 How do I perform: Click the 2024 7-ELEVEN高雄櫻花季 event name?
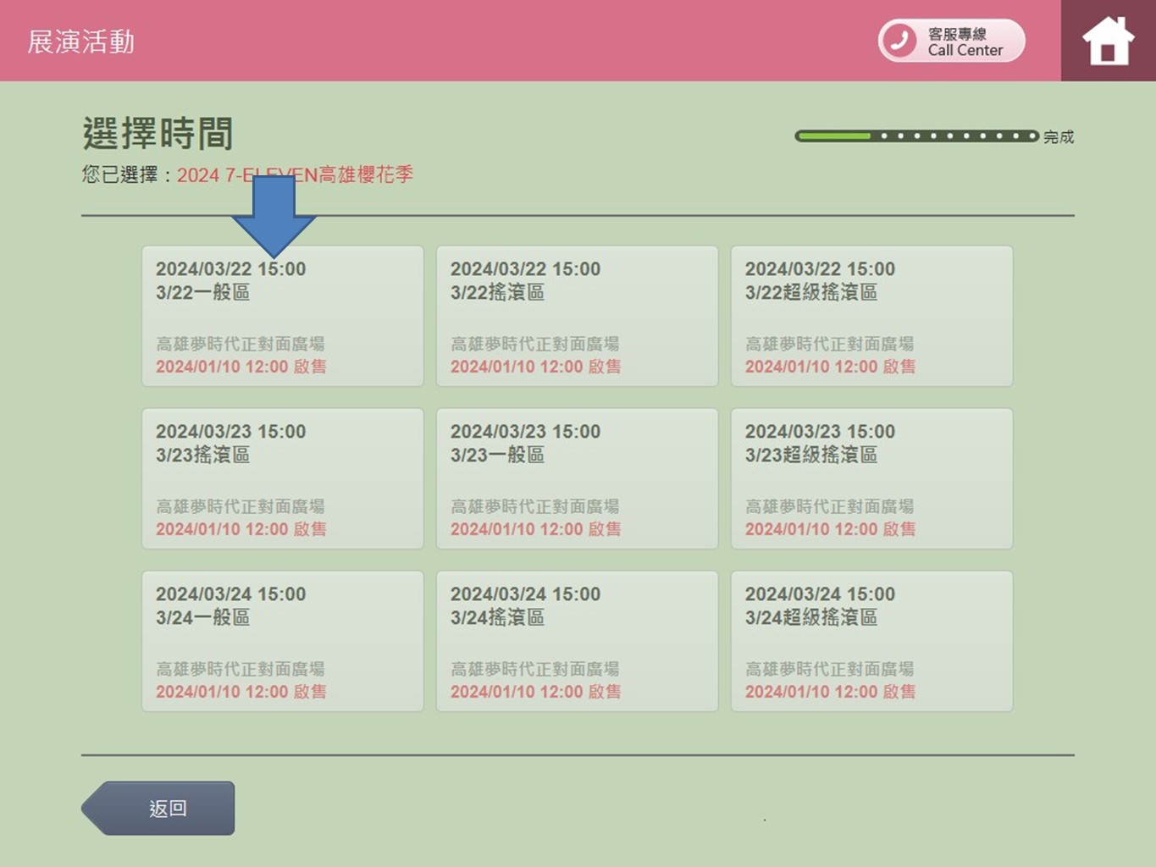(295, 175)
